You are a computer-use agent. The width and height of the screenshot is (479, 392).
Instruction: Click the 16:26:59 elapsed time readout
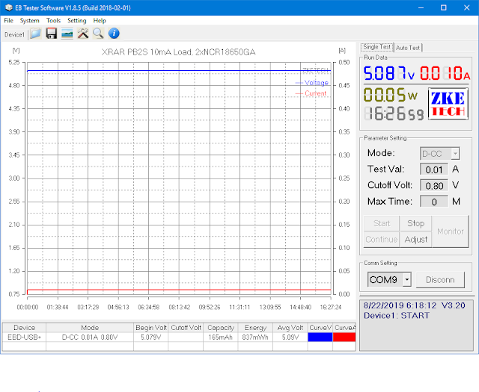tap(394, 113)
